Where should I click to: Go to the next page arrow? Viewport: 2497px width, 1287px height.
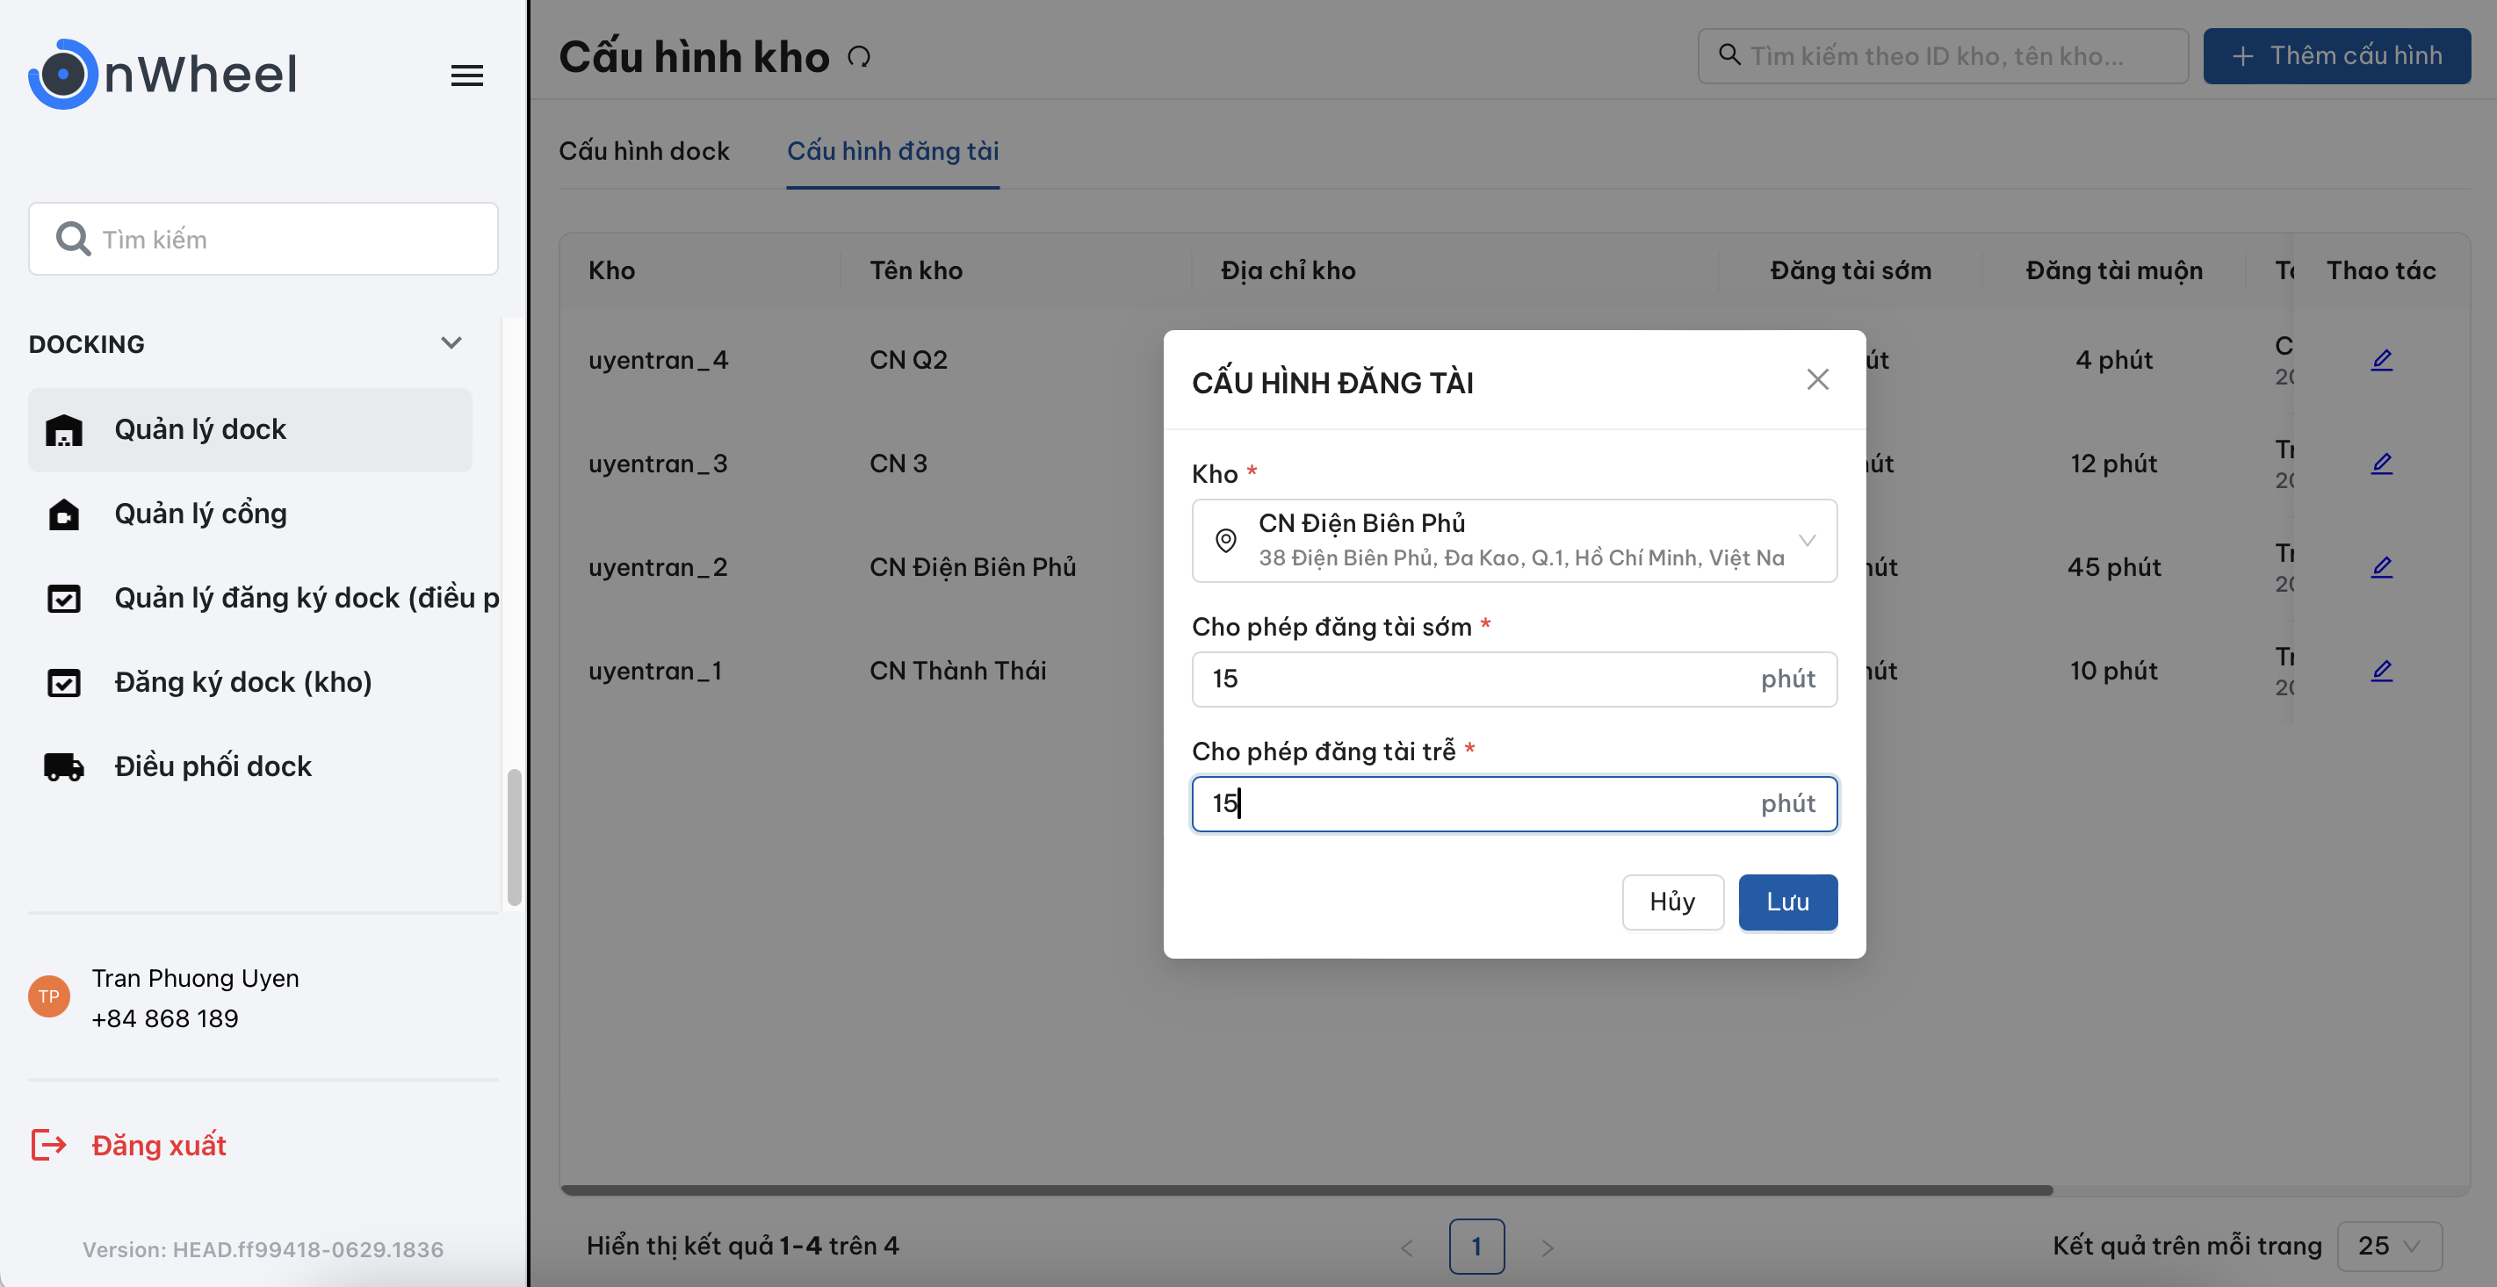(x=1547, y=1247)
